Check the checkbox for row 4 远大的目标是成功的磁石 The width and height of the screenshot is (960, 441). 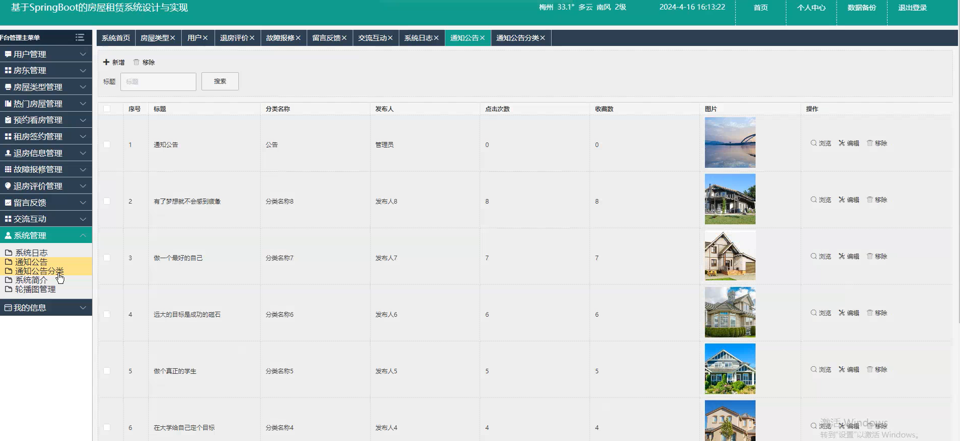point(107,314)
